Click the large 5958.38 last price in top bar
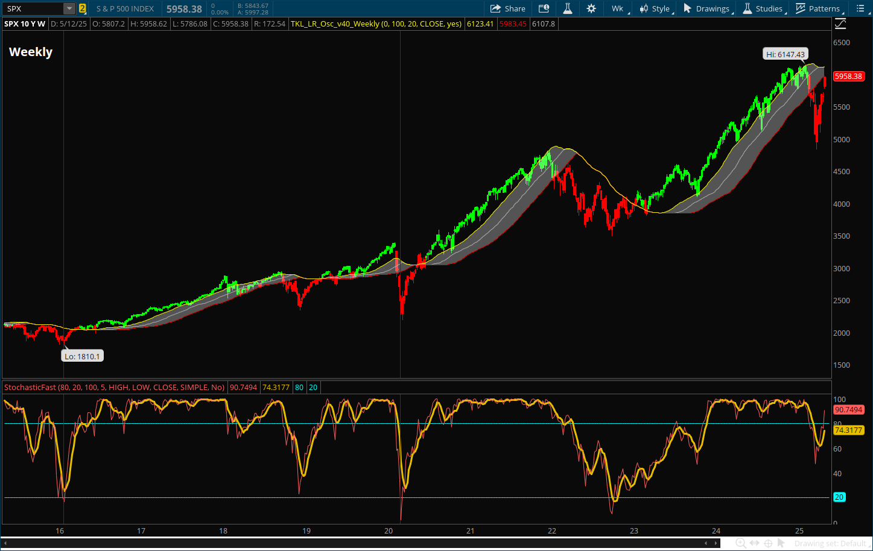This screenshot has height=551, width=873. [184, 8]
